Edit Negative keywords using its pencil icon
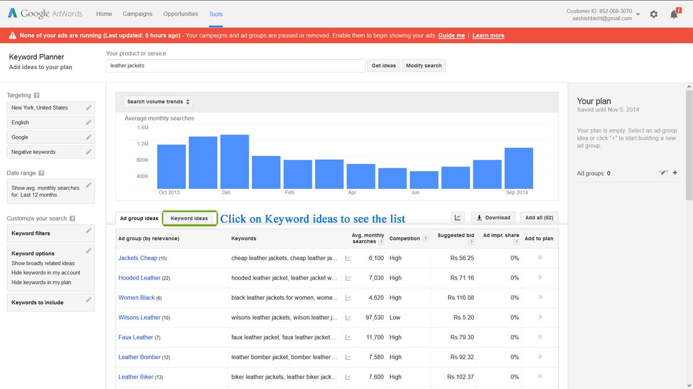This screenshot has height=389, width=693. pyautogui.click(x=90, y=152)
